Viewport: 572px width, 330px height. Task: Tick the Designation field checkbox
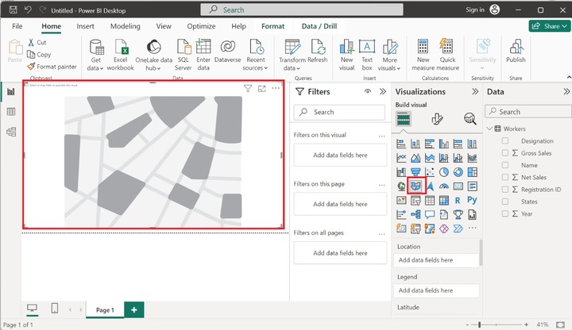tap(505, 141)
